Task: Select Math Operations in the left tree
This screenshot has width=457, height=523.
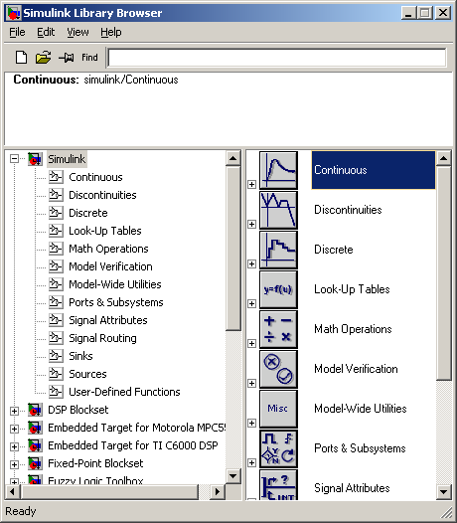Action: [108, 249]
